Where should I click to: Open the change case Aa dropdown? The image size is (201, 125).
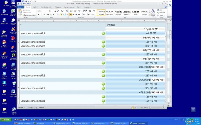tap(62, 11)
